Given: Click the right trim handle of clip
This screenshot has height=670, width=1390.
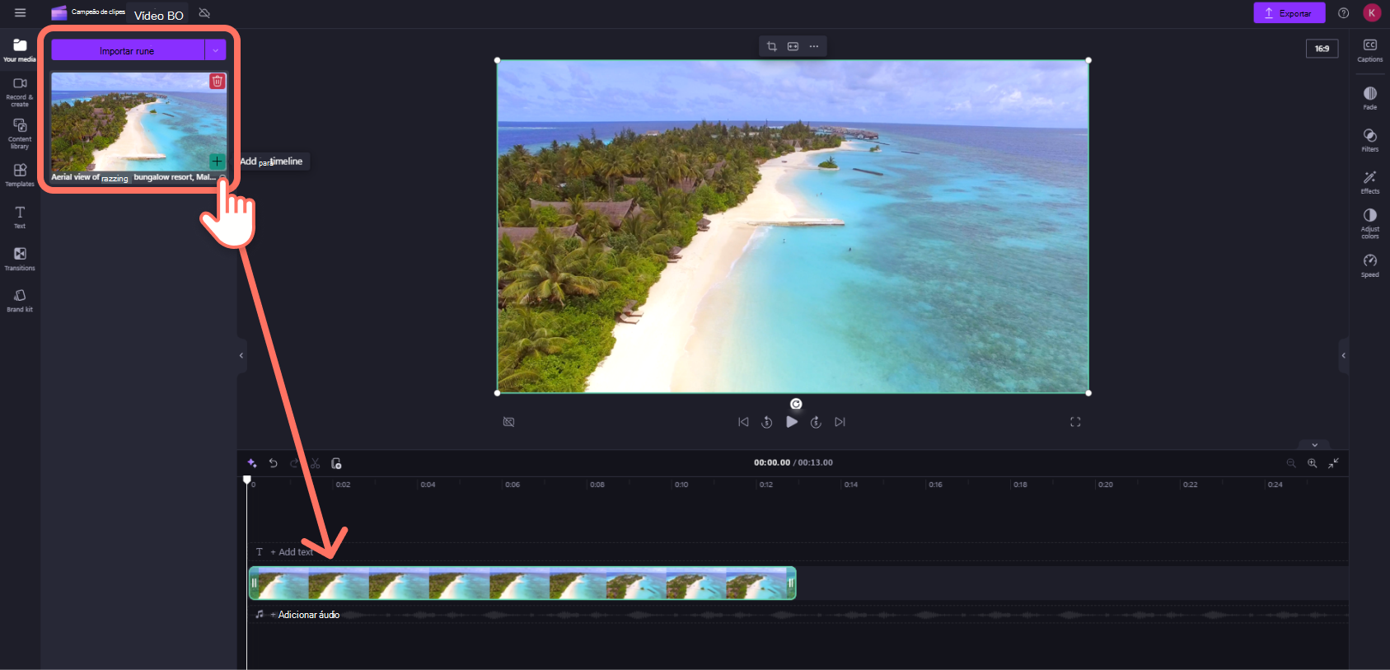Looking at the screenshot, I should (791, 583).
